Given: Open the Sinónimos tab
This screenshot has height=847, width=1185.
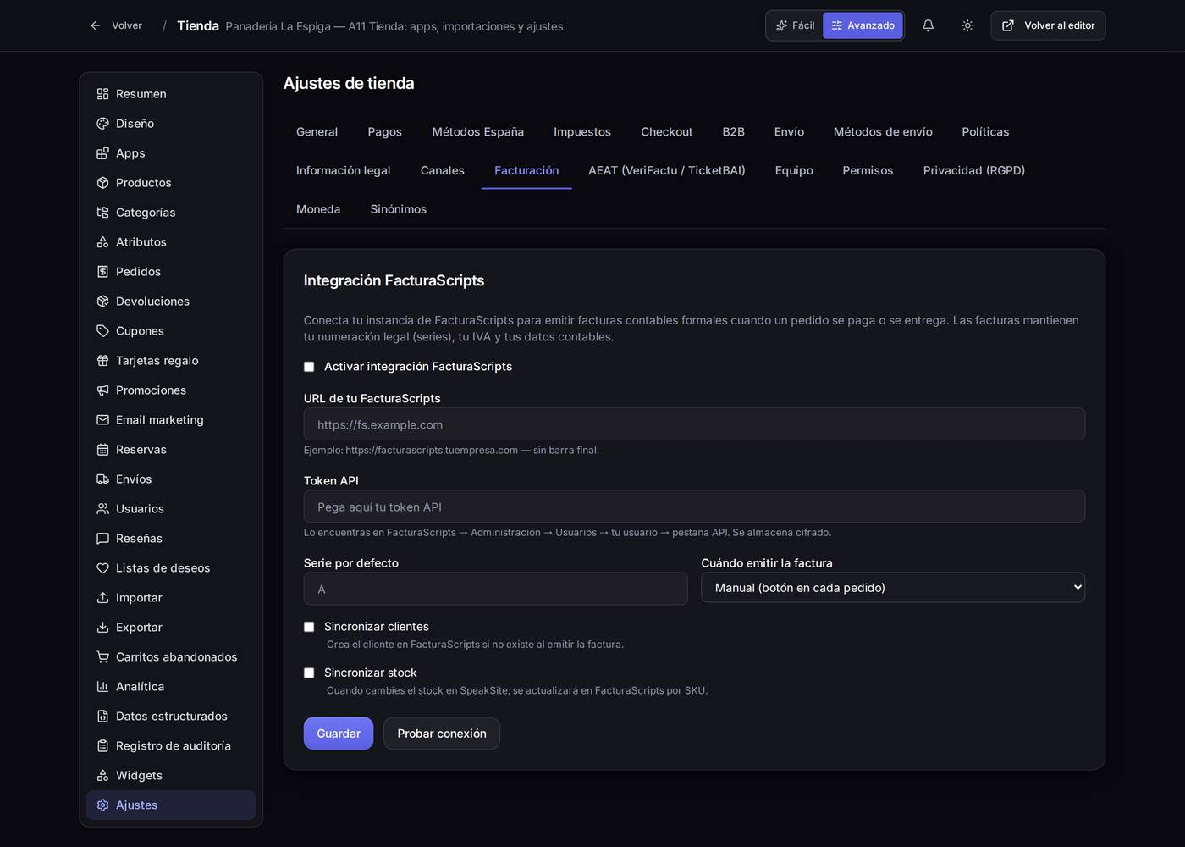Looking at the screenshot, I should click(399, 210).
